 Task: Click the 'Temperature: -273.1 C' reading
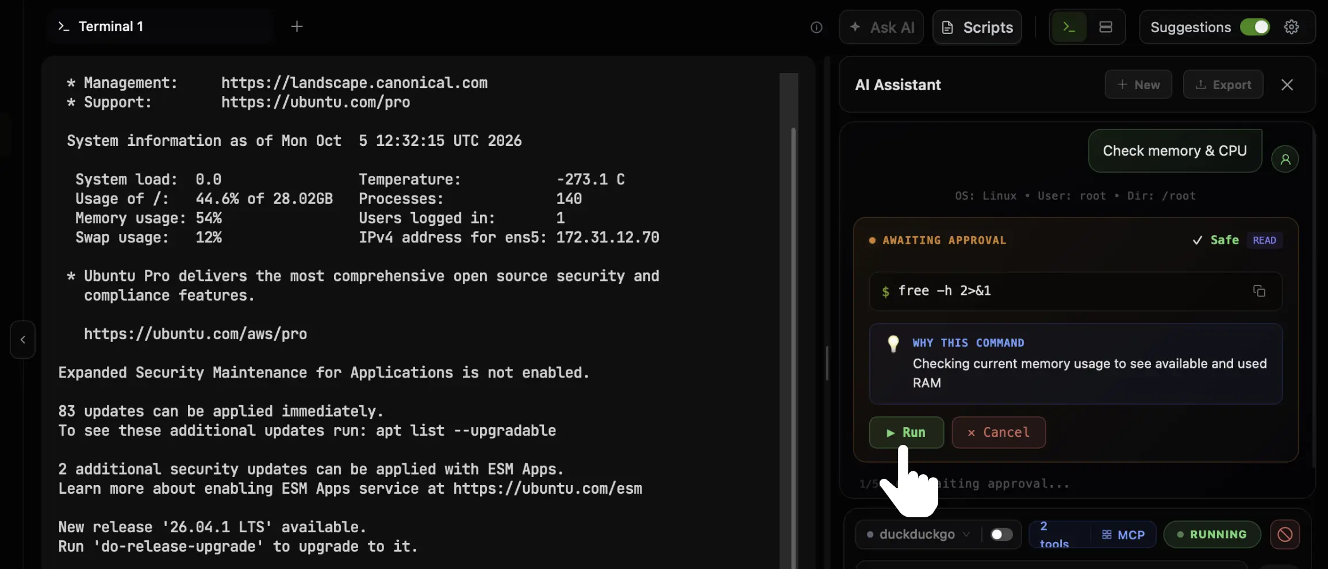492,179
